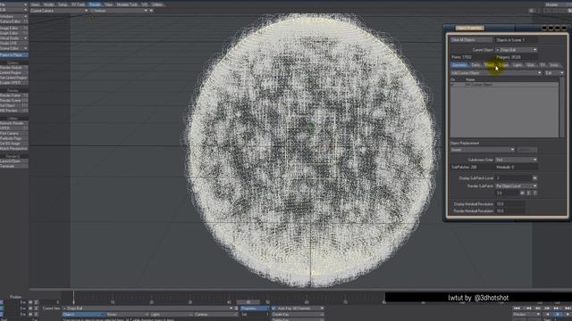Click Clear All Objects in properties panel

(471, 40)
